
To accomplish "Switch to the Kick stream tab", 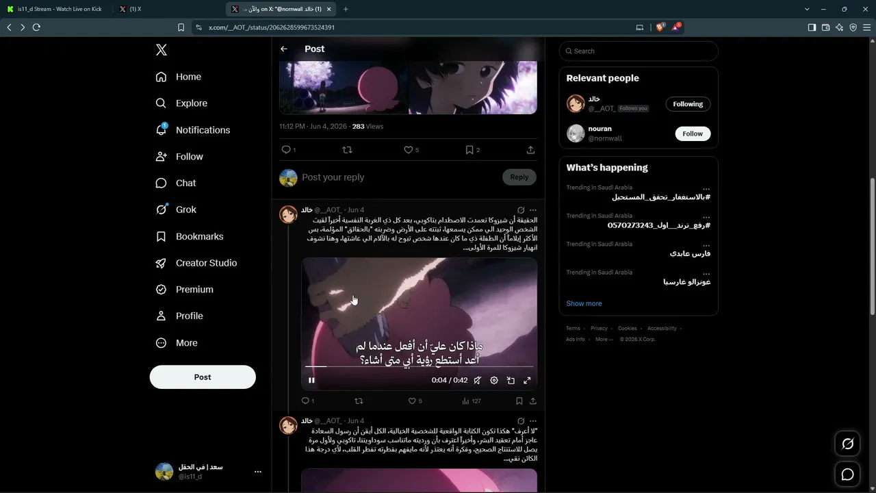I will pyautogui.click(x=55, y=9).
